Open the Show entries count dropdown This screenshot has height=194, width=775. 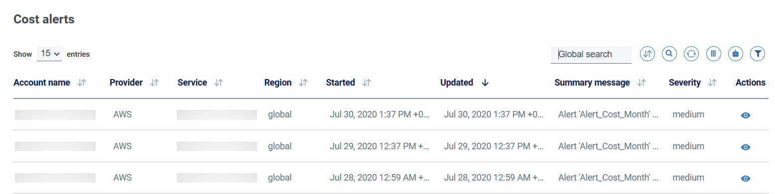click(49, 54)
